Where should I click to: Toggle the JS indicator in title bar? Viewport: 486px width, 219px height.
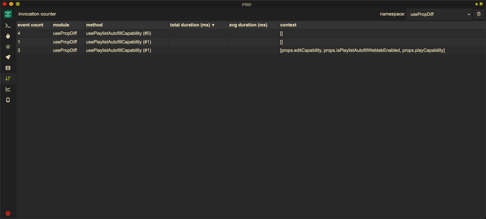pos(481,4)
